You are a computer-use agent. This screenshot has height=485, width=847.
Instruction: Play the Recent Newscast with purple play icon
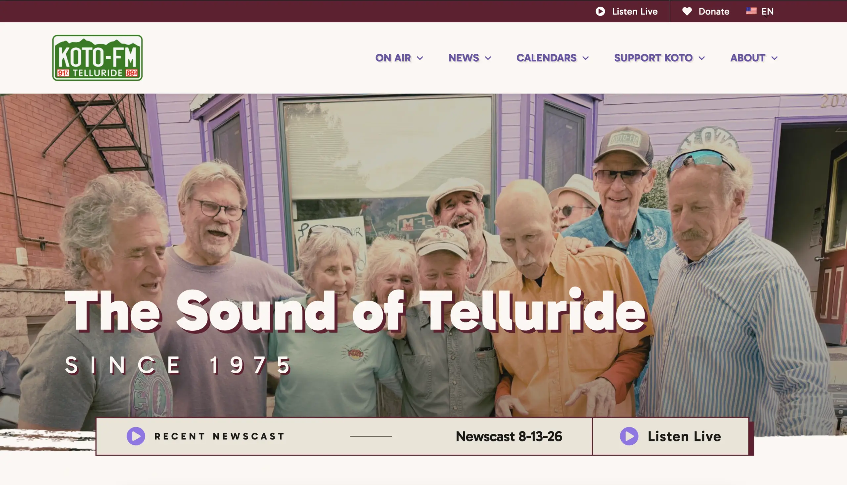[x=136, y=436]
